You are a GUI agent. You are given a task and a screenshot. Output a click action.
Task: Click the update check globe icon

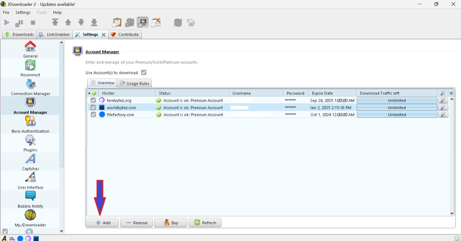click(191, 22)
